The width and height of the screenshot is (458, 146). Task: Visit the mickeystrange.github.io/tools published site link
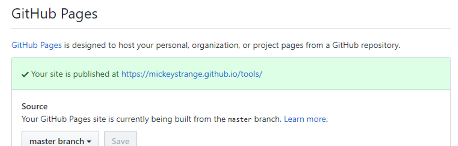tap(191, 74)
